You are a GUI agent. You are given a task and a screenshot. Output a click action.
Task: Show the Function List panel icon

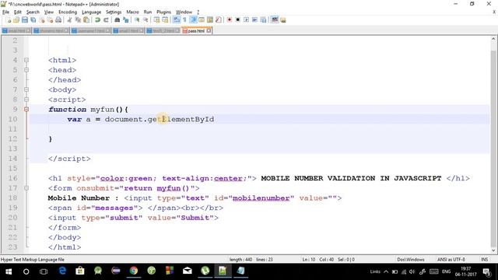(x=218, y=19)
